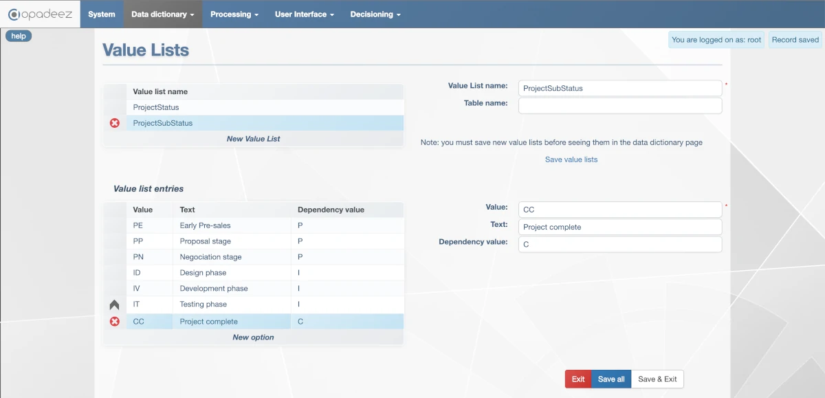
Task: Add a New Value List
Action: [253, 139]
